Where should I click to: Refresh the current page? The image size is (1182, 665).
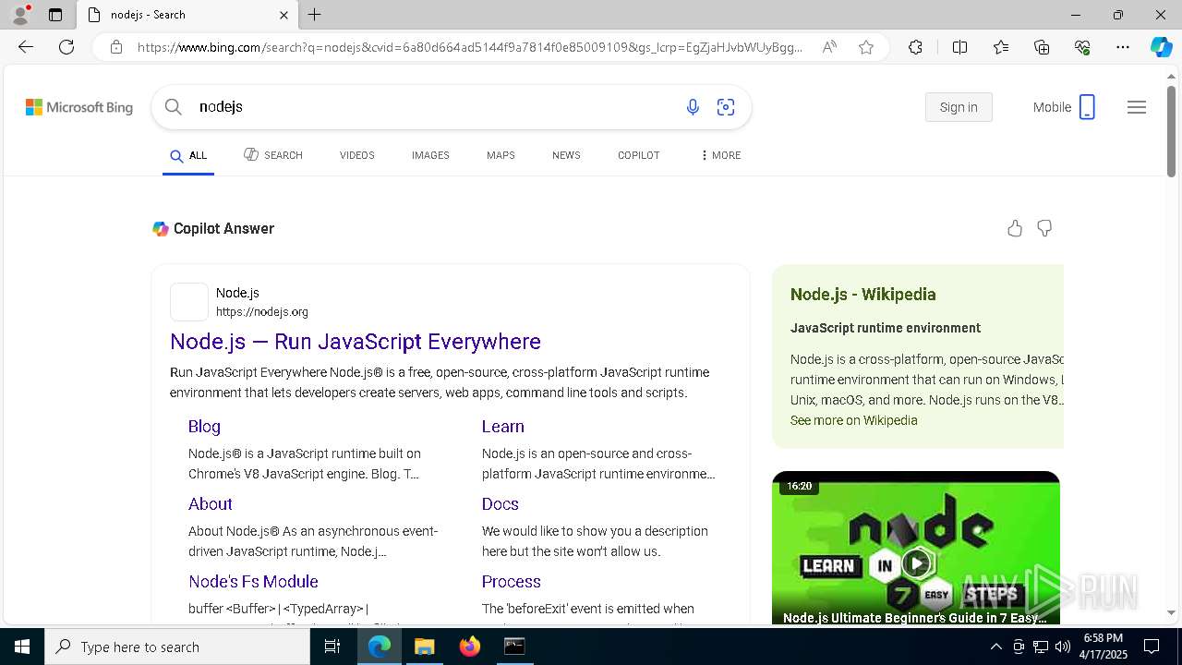[x=66, y=47]
